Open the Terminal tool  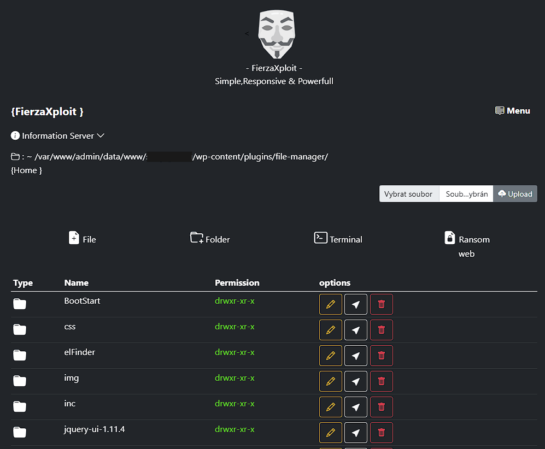[321, 238]
